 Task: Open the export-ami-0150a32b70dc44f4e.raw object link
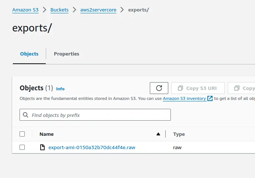pyautogui.click(x=92, y=147)
